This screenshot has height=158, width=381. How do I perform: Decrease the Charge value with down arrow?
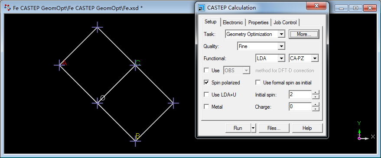click(x=315, y=109)
